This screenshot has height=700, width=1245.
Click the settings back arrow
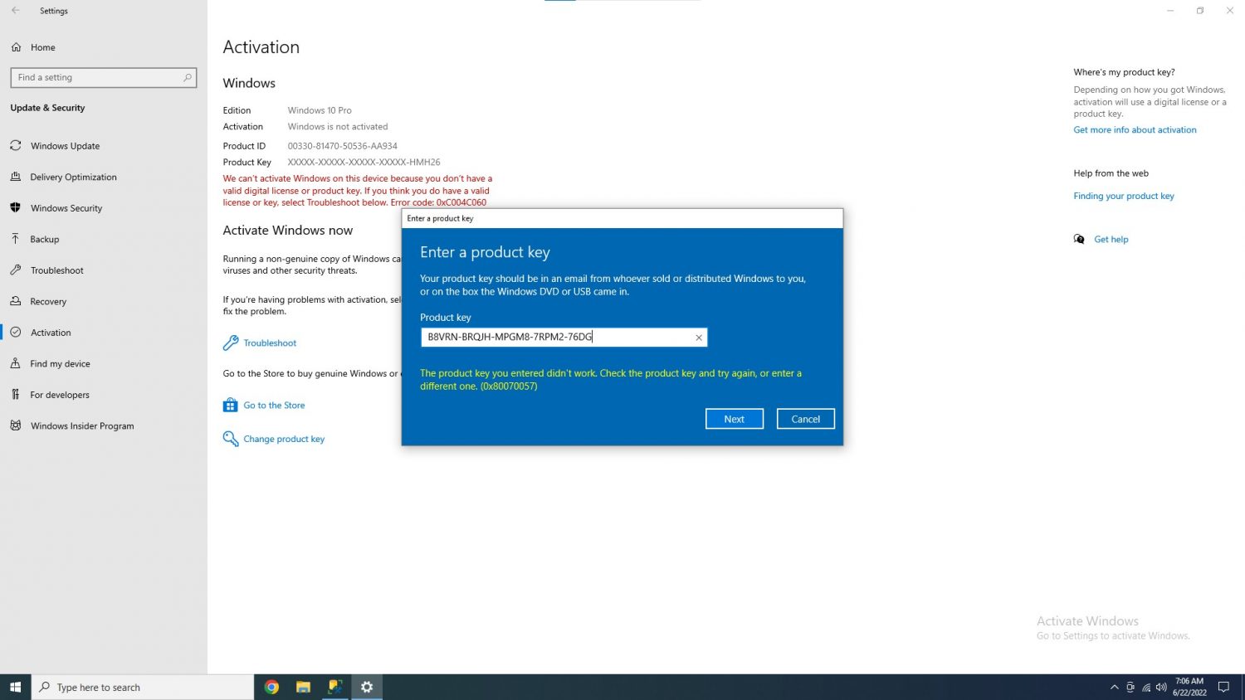click(x=16, y=11)
